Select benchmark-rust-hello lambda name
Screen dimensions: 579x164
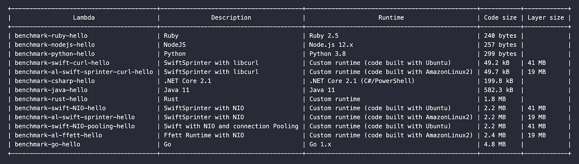(x=51, y=99)
